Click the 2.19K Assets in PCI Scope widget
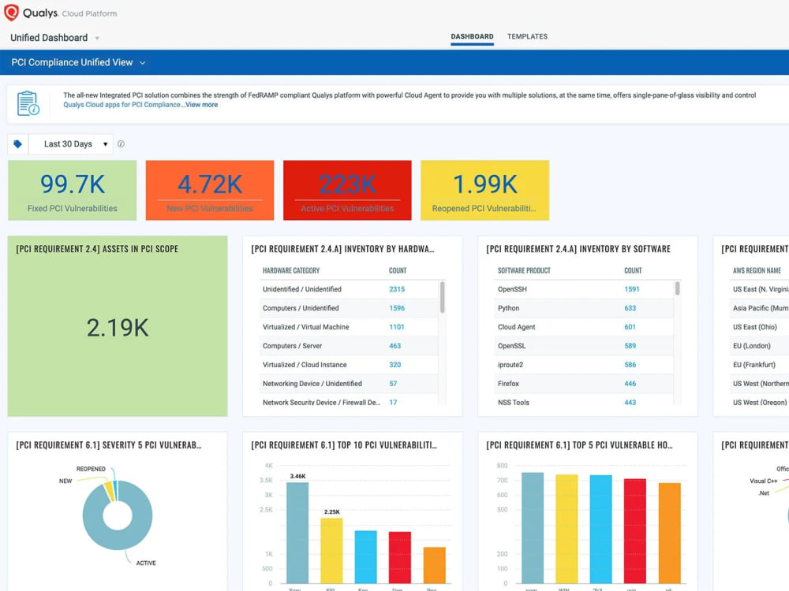 coord(118,326)
